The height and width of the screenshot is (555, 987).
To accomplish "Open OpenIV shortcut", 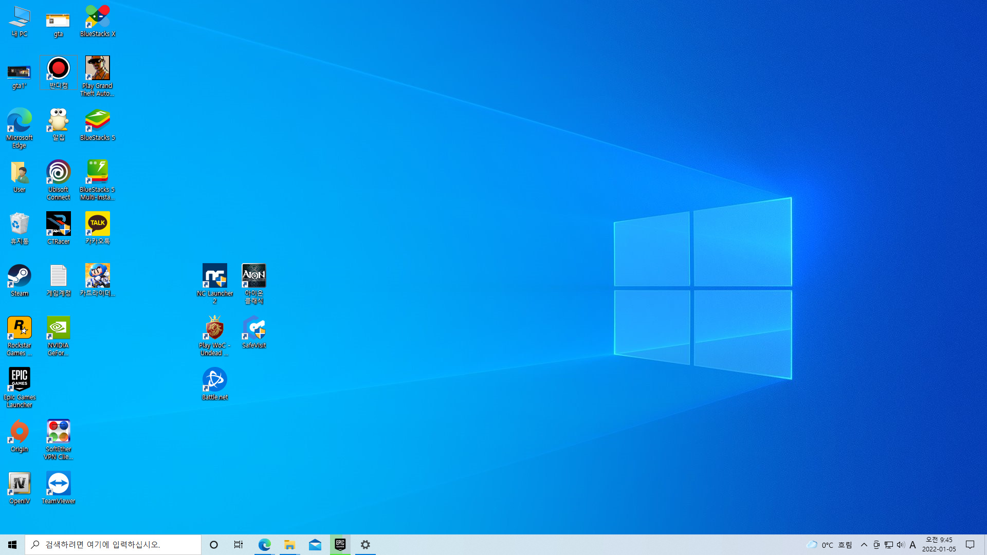I will click(20, 489).
